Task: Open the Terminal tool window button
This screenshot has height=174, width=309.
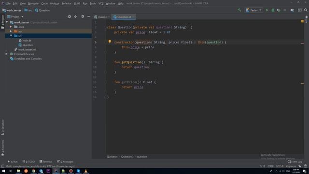Action: pos(46,161)
